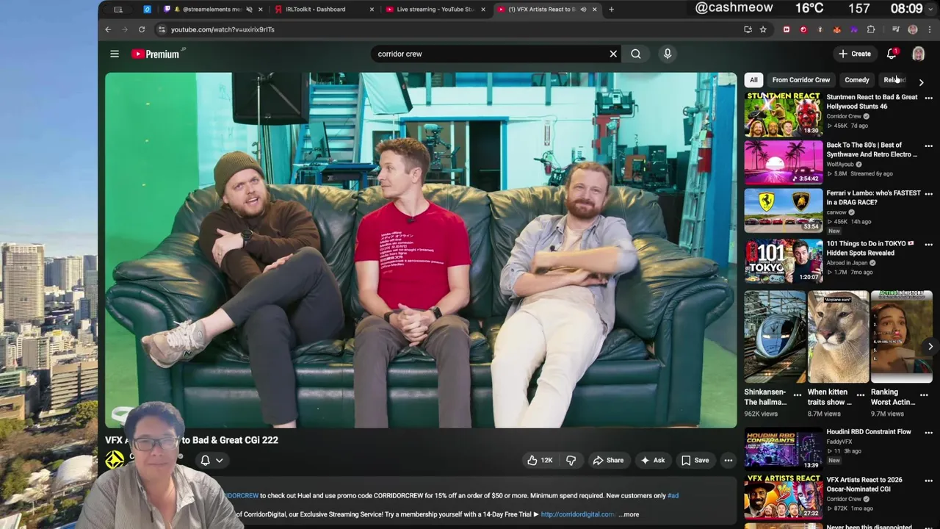Screen dimensions: 940x529
Task: Select the From Corridor Crew chip
Action: (x=801, y=80)
